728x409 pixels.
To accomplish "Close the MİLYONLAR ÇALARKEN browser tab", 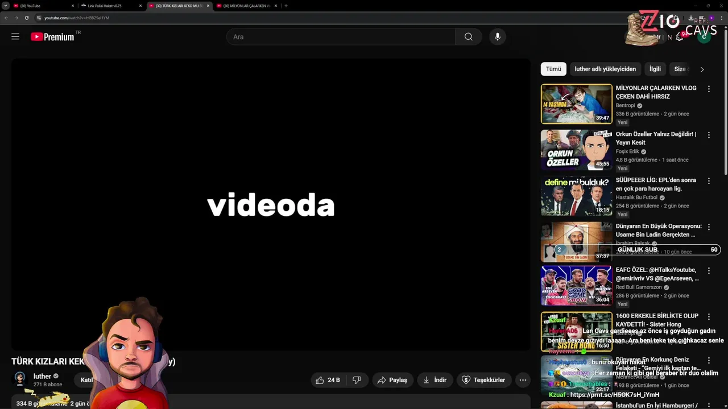I will pyautogui.click(x=276, y=6).
